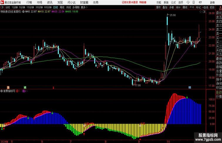
Task: Expand the 股票指标网 sub-indicator dropdown arrow
Action: tap(1, 91)
